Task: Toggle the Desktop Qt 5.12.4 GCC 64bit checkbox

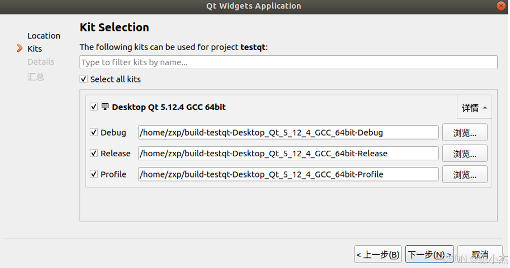Action: [94, 107]
